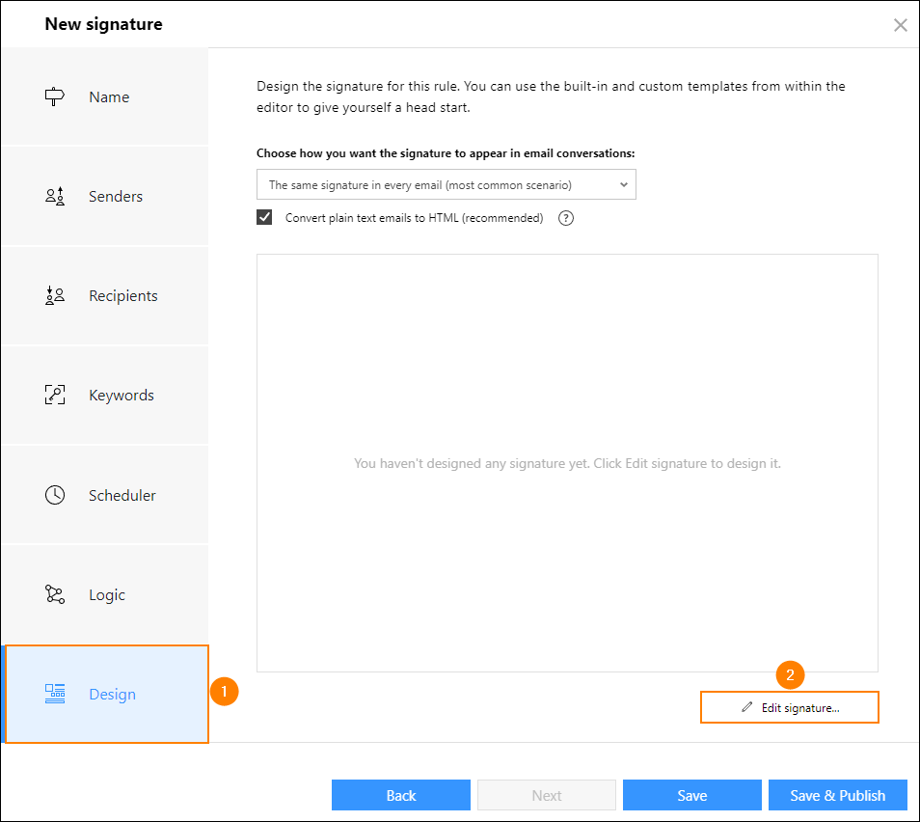Click the greyed-out Next button
This screenshot has width=920, height=822.
(546, 795)
